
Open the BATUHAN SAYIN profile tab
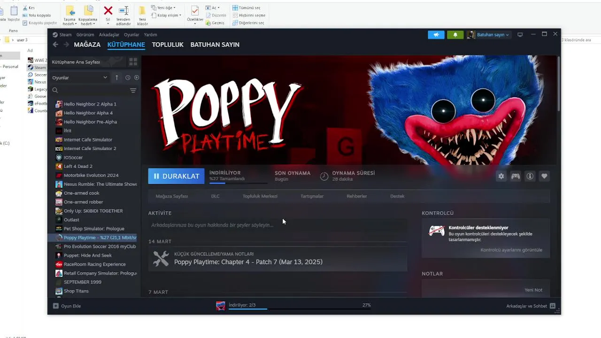click(x=215, y=45)
